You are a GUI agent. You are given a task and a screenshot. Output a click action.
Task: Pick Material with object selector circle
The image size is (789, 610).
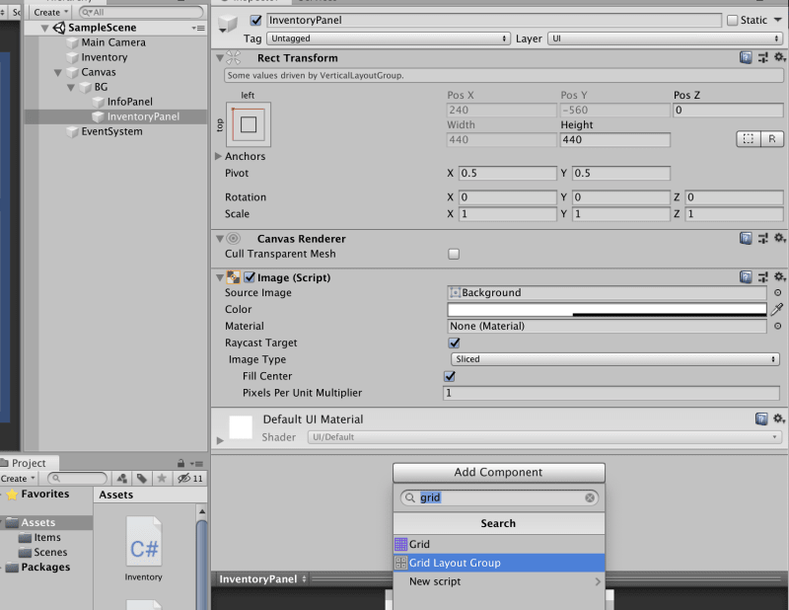(777, 326)
